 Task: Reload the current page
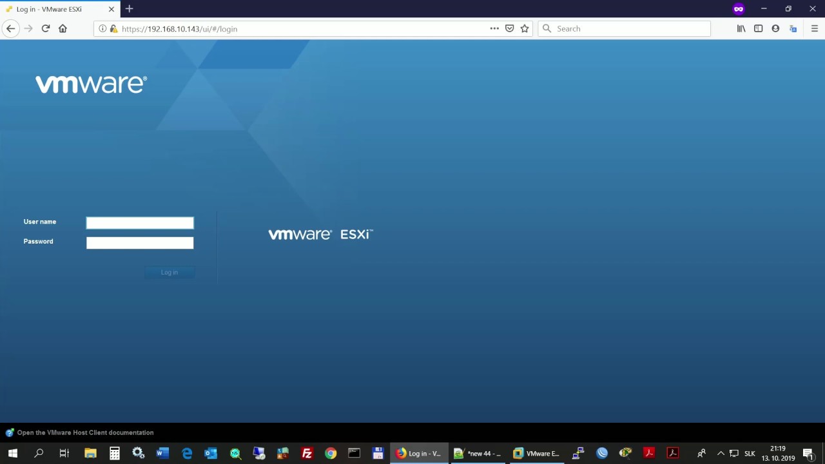(46, 28)
